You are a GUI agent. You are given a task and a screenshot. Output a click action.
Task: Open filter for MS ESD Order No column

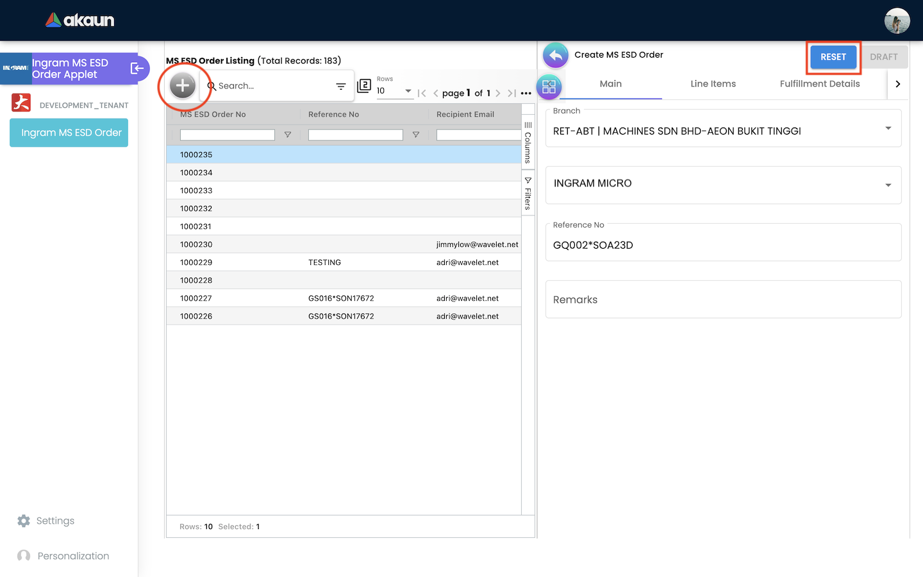(x=288, y=135)
